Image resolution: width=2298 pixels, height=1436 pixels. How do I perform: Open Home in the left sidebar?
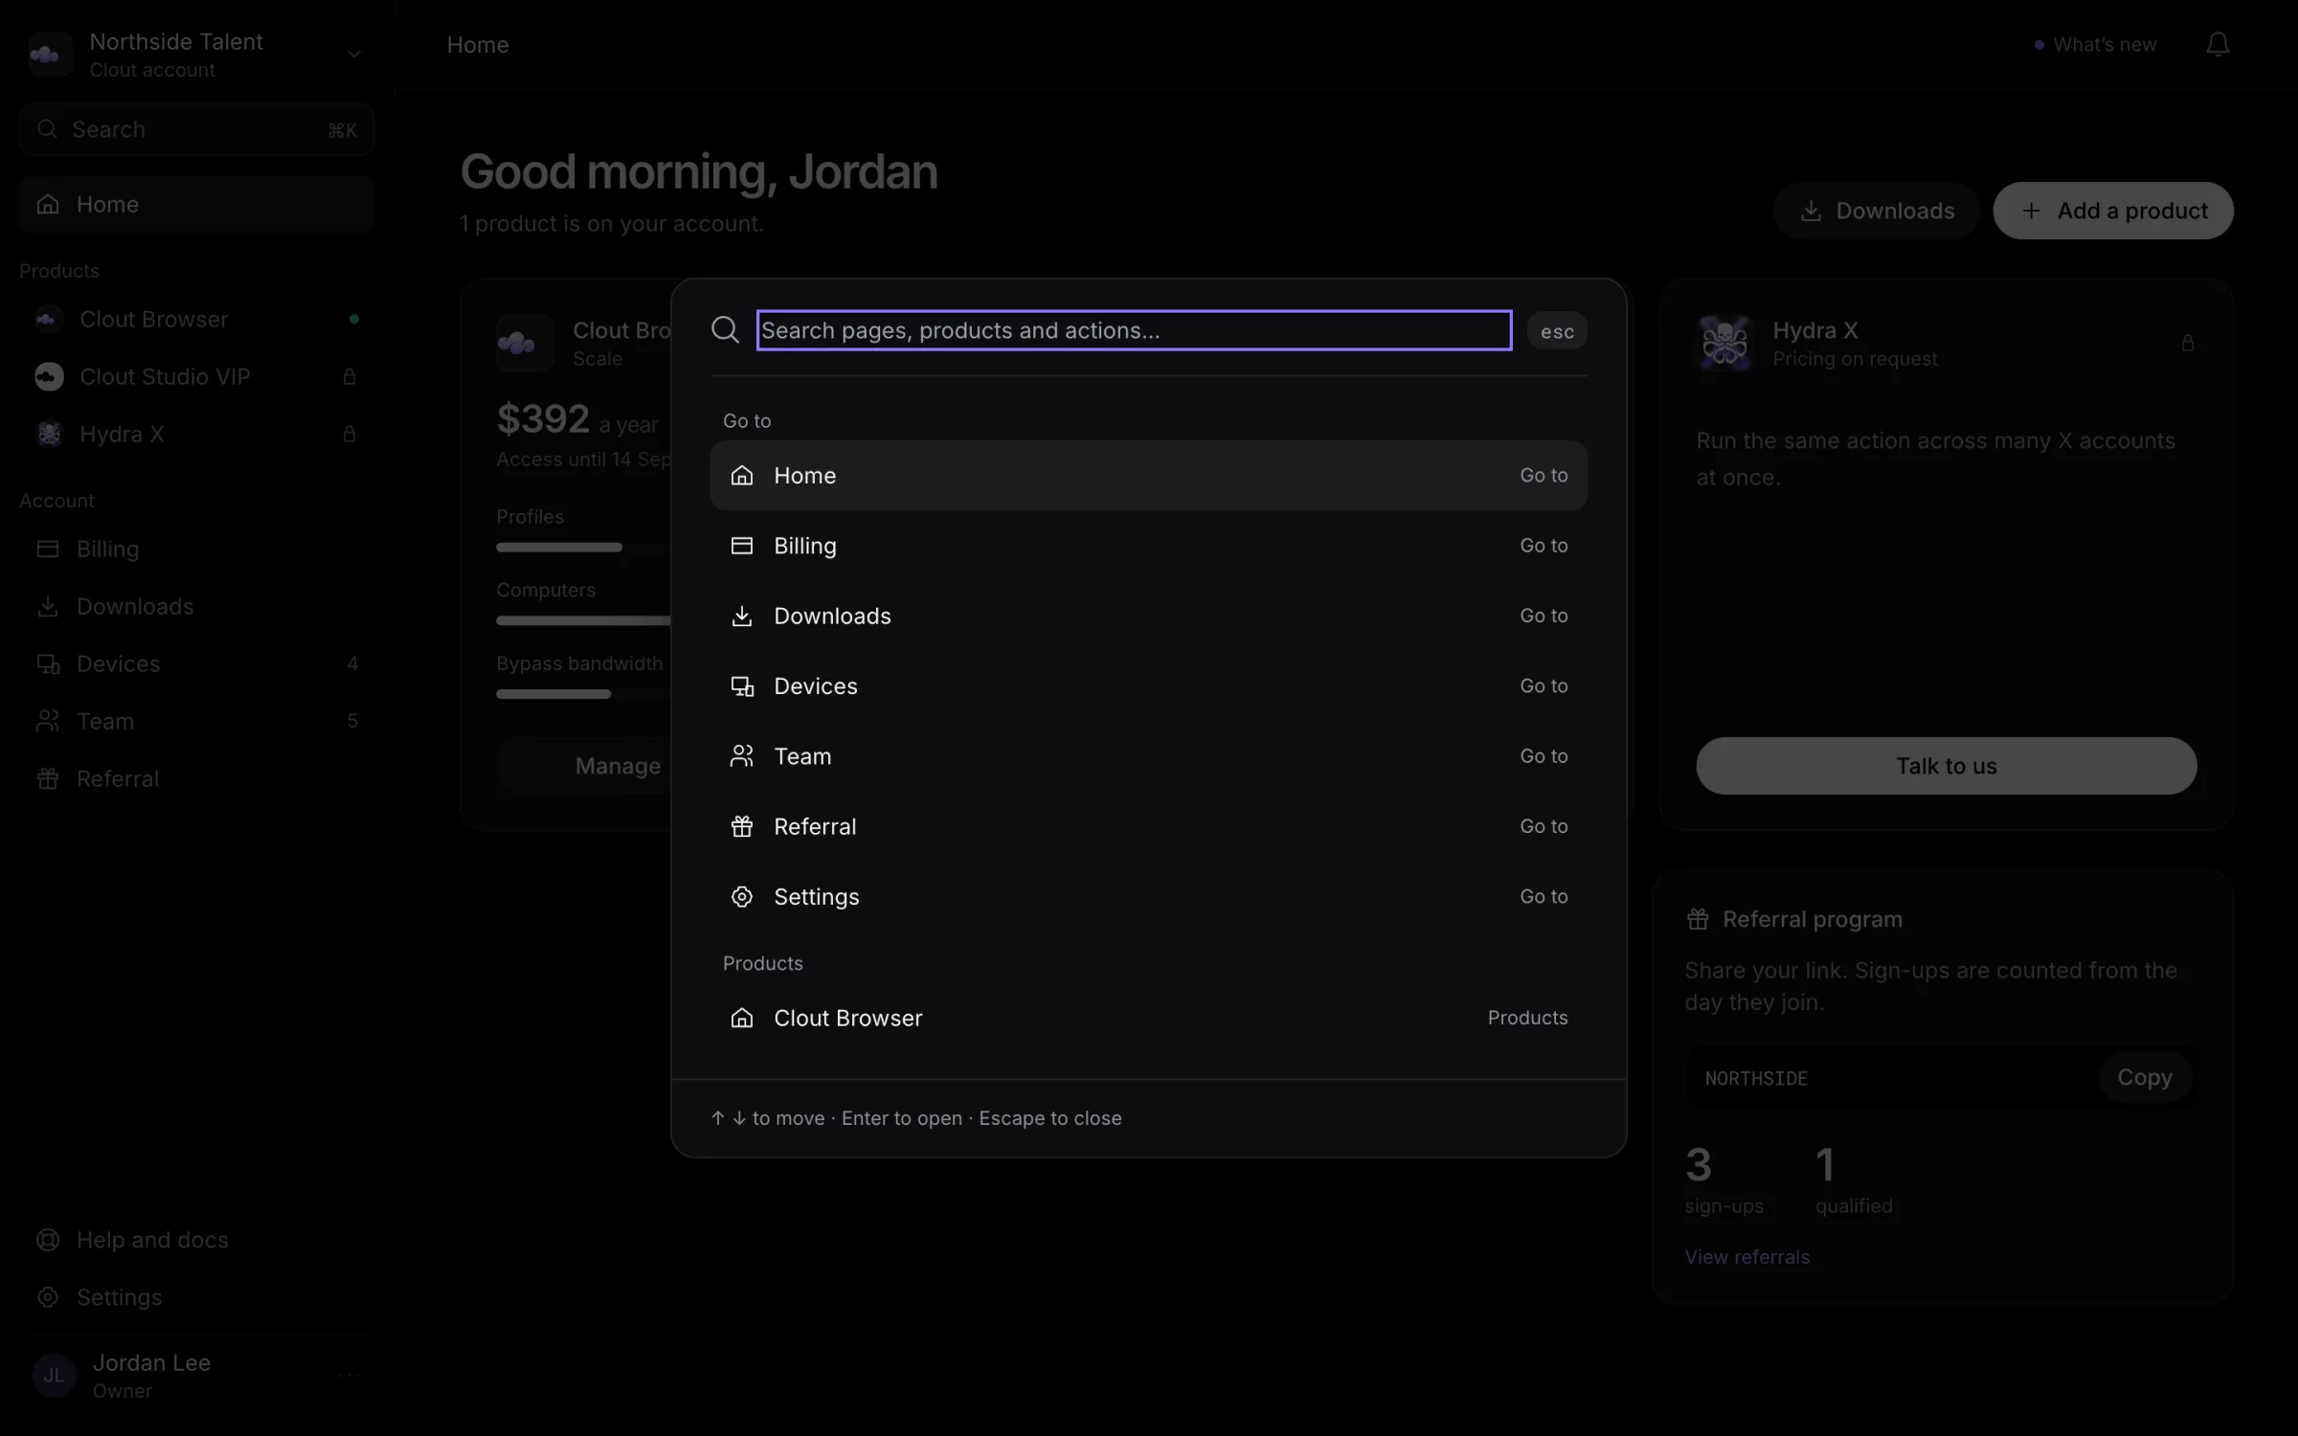(196, 205)
